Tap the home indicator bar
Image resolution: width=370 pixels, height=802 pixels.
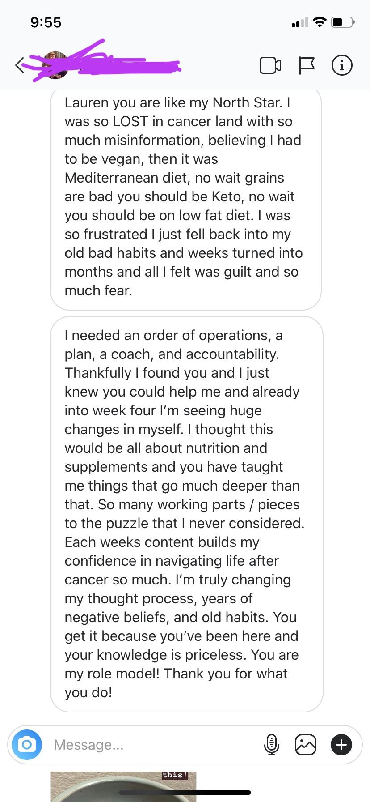click(x=185, y=793)
